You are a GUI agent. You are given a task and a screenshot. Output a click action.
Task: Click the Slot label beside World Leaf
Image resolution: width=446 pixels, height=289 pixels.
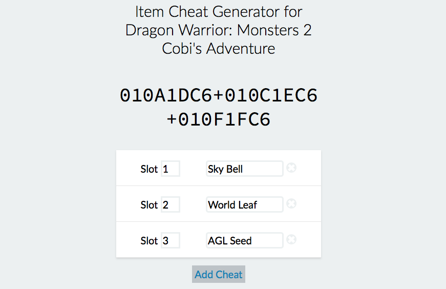pyautogui.click(x=149, y=205)
